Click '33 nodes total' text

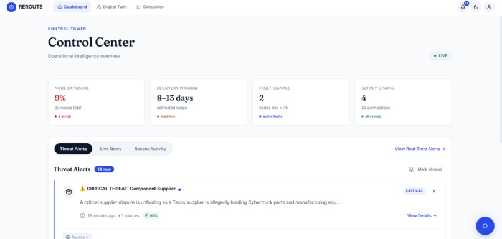pos(68,108)
